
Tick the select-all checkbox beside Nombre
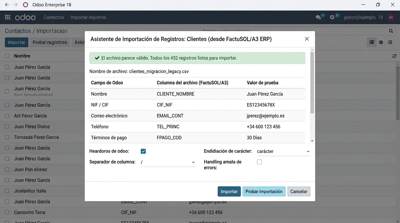7,56
